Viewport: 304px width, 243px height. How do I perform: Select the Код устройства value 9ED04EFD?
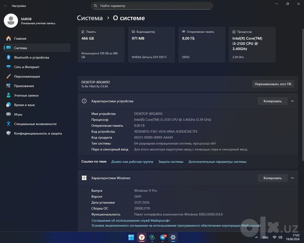(166, 132)
